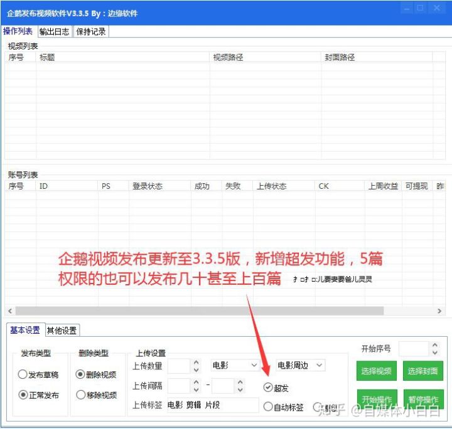Click the first 上传间隔 input field

(179, 386)
